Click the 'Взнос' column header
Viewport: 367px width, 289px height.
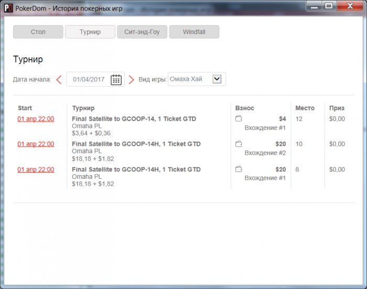[x=245, y=108]
